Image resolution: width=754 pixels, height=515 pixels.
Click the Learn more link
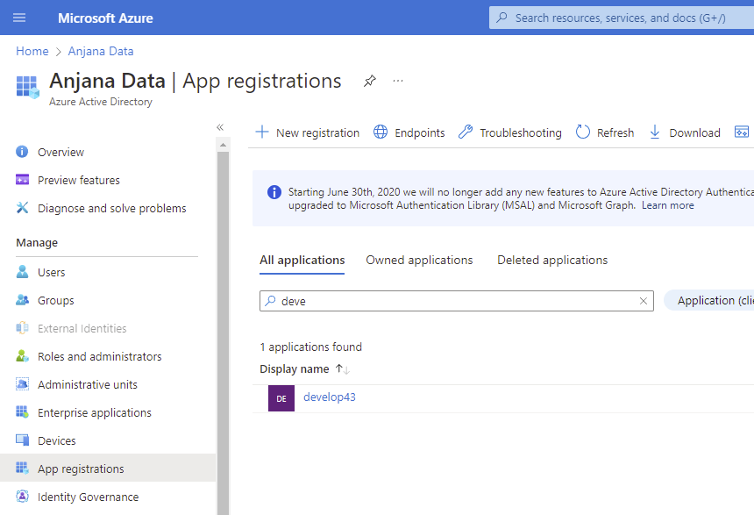point(667,205)
